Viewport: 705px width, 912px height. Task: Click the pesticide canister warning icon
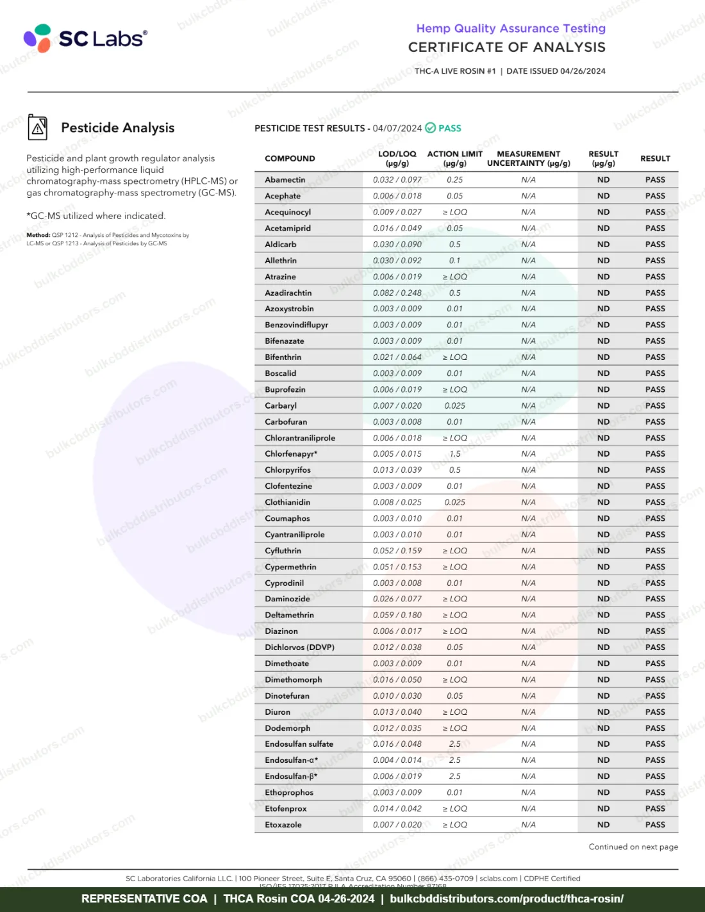(38, 128)
